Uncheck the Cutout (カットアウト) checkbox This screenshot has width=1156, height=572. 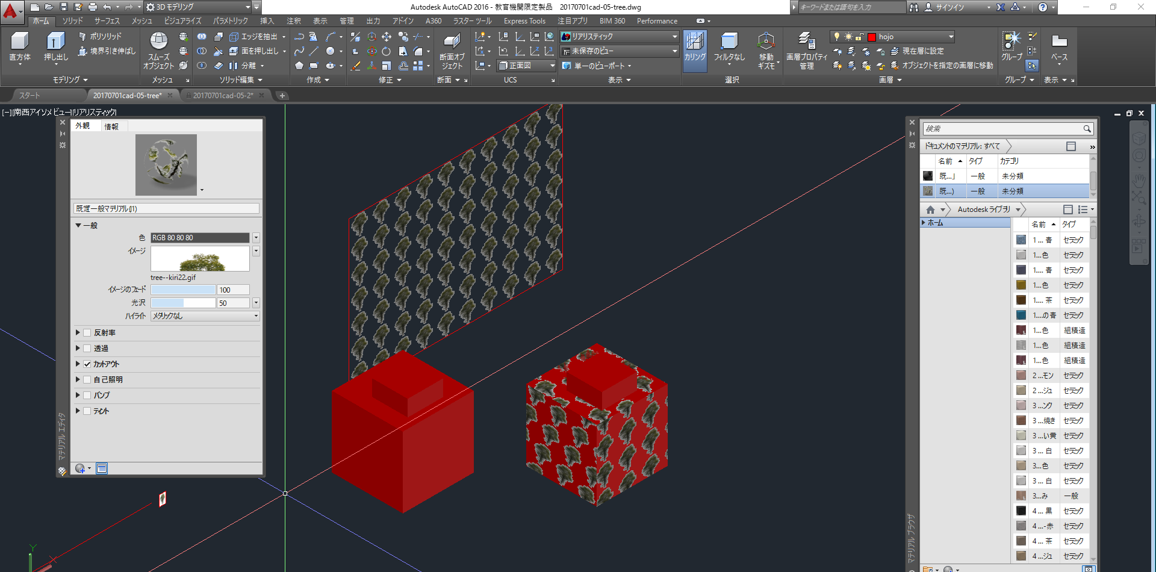[87, 364]
